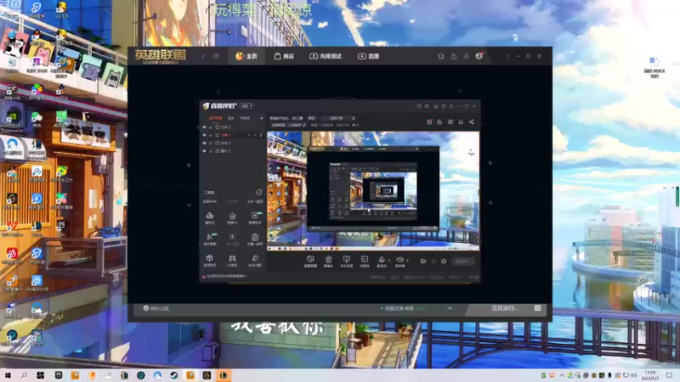
Task: Open the avatar with red notification dot
Action: tap(479, 56)
